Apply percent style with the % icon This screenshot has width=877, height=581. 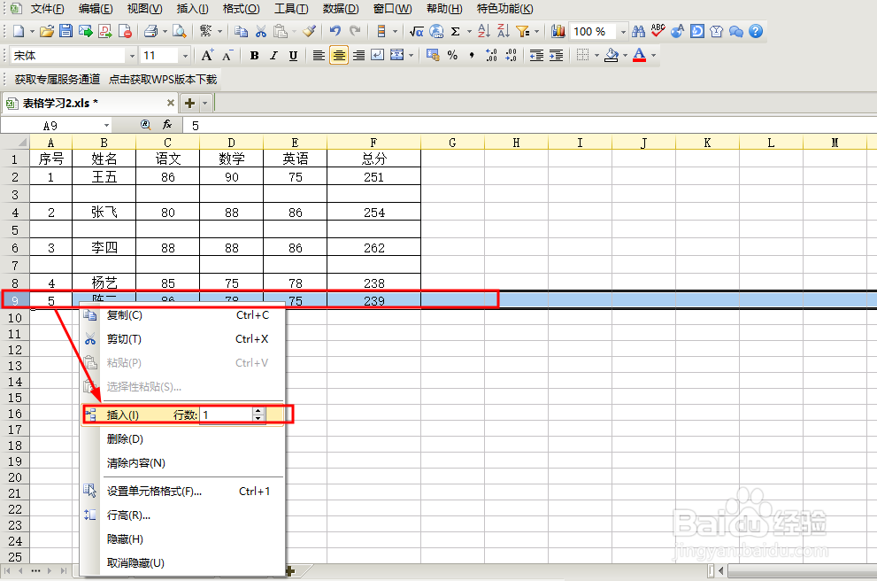pos(452,56)
